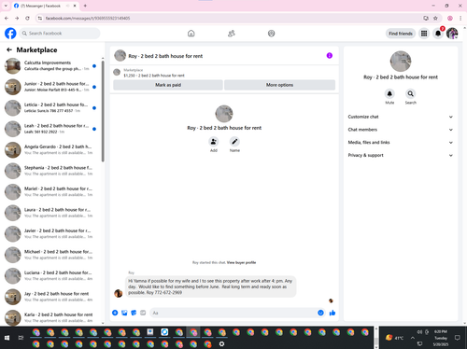Open the Chrome tab search dropdown

coord(6,6)
